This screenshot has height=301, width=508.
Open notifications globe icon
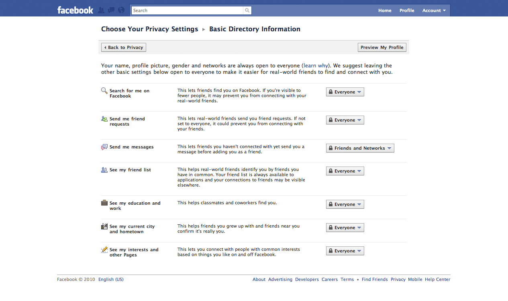121,10
